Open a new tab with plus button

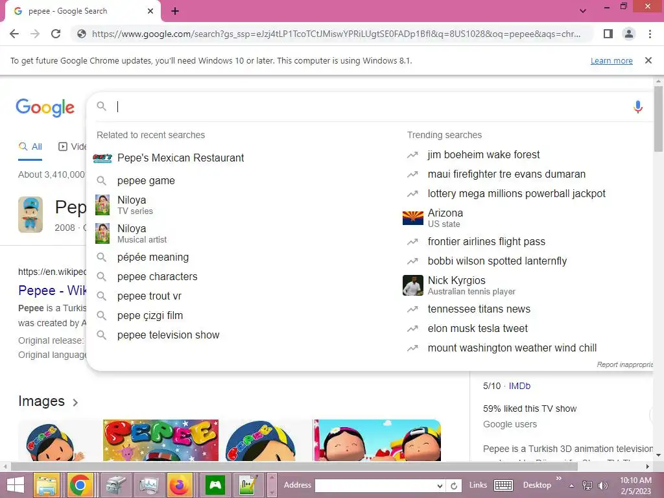(x=175, y=11)
